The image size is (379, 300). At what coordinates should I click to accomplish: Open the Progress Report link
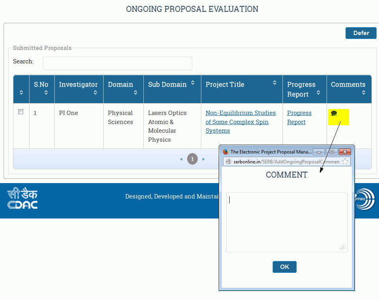299,117
